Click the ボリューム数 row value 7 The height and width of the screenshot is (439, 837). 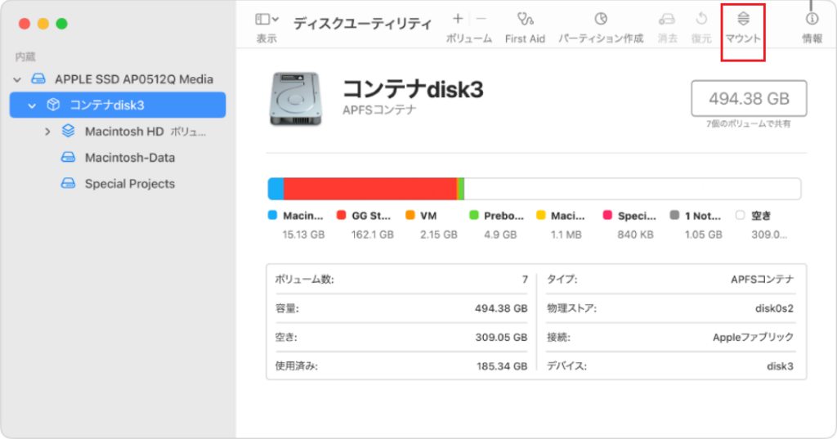click(525, 280)
